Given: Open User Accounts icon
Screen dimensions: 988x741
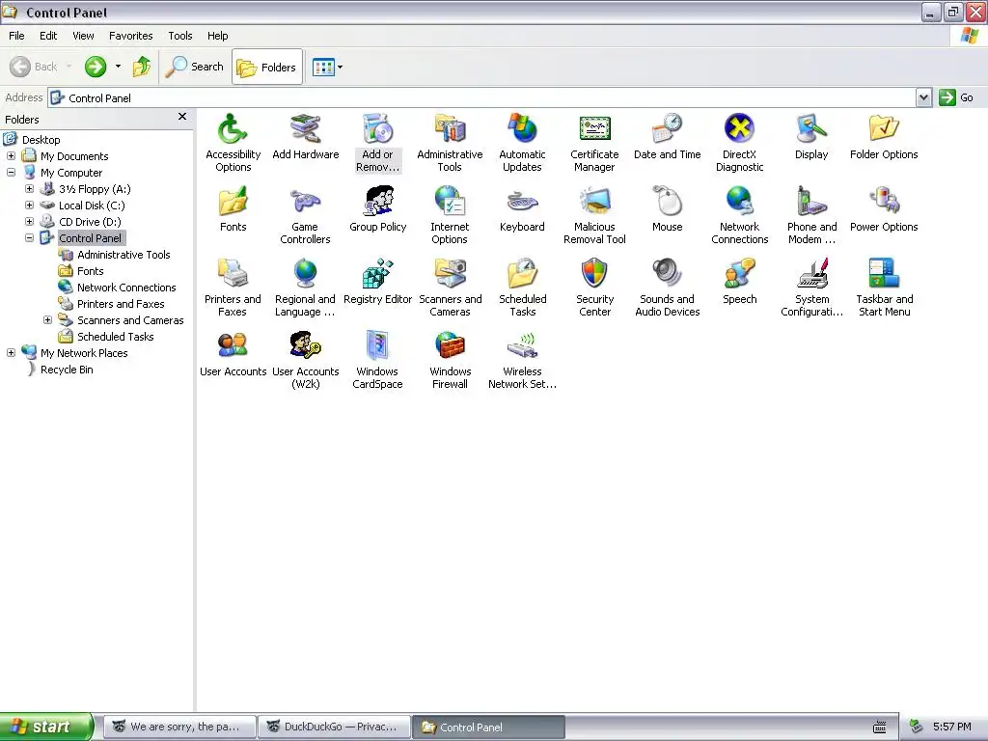Looking at the screenshot, I should tap(233, 354).
